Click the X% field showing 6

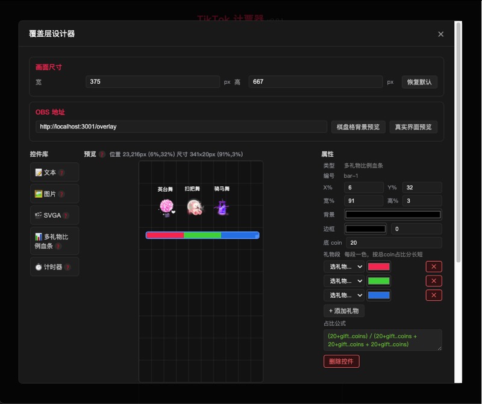click(x=364, y=188)
